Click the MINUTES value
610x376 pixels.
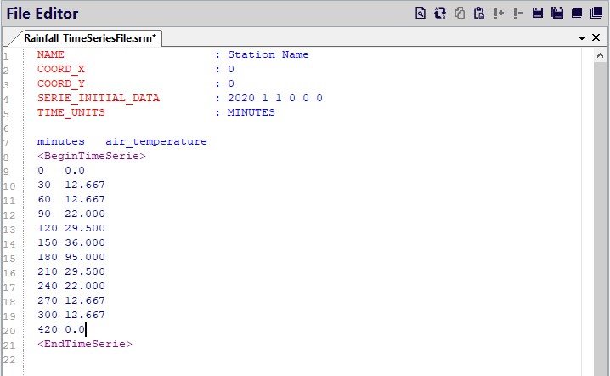(x=251, y=112)
